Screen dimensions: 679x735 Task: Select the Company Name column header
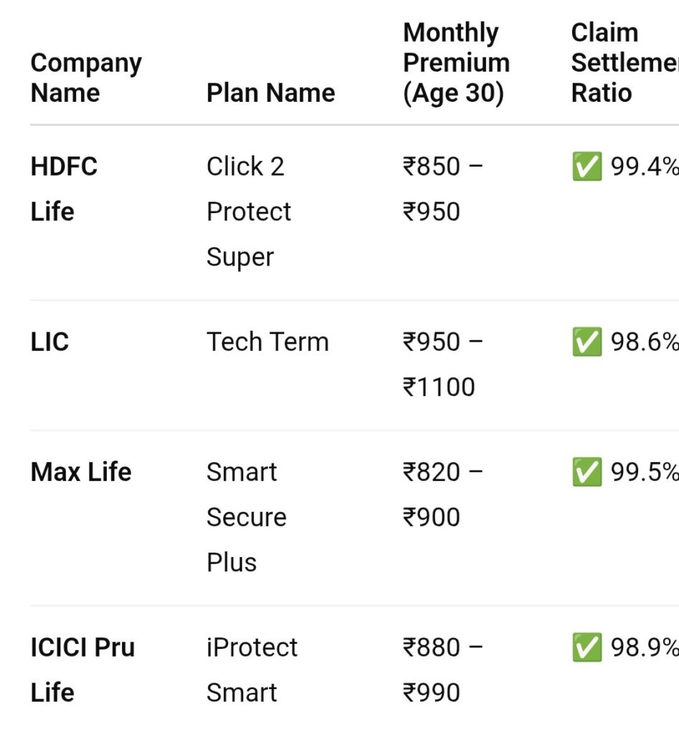point(86,78)
